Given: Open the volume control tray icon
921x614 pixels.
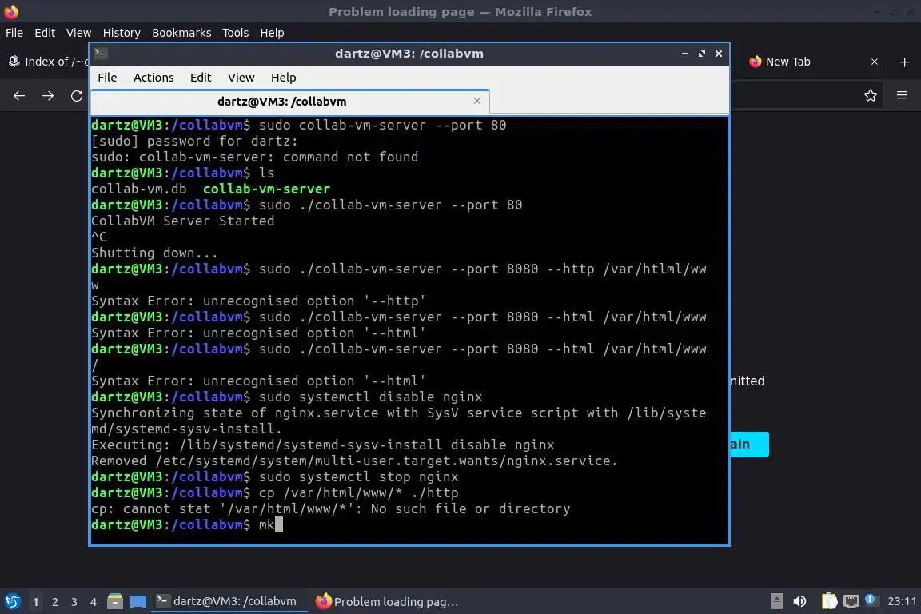Looking at the screenshot, I should pyautogui.click(x=799, y=601).
